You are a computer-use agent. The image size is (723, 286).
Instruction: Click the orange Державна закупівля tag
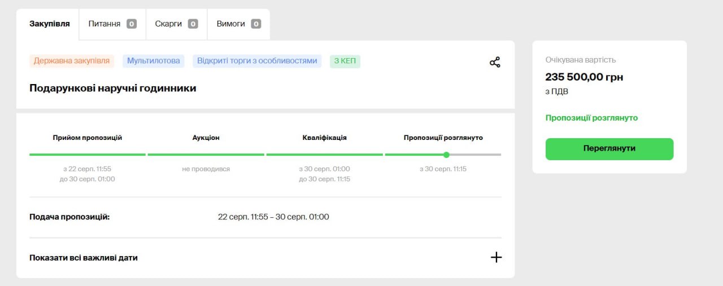point(72,61)
